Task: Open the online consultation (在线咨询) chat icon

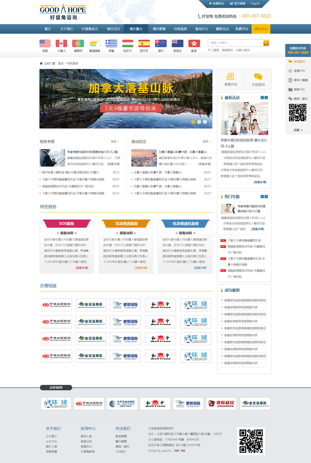Action: [258, 77]
